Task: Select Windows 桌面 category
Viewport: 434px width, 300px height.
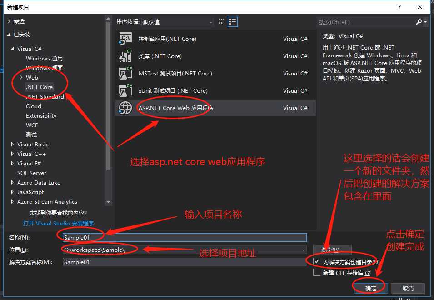Action: (x=44, y=68)
